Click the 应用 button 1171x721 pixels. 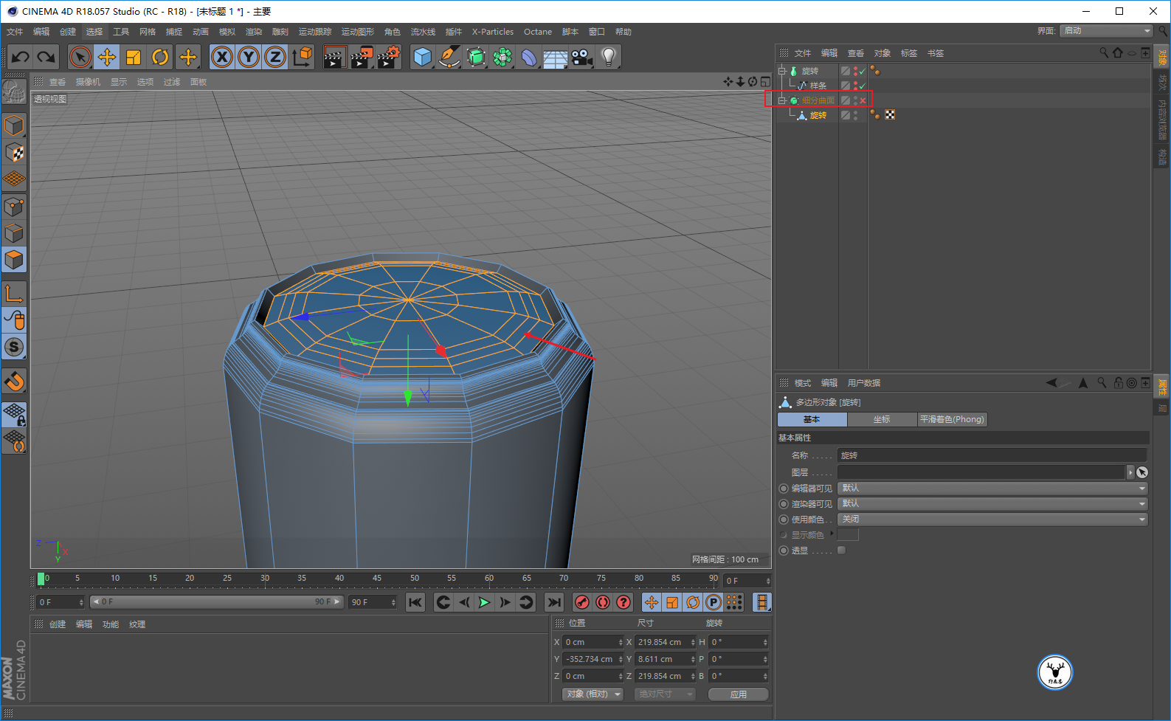pyautogui.click(x=738, y=694)
